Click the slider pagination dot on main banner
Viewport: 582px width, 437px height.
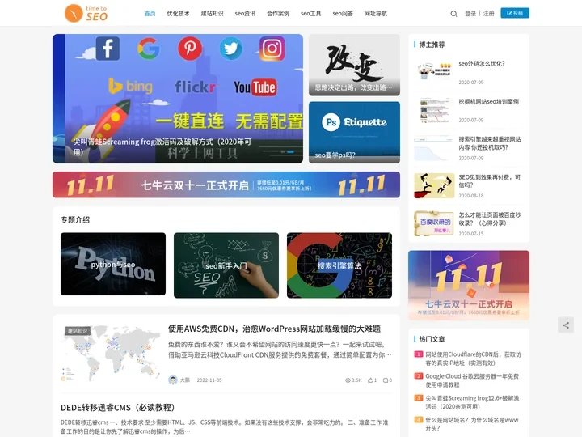pyautogui.click(x=290, y=151)
